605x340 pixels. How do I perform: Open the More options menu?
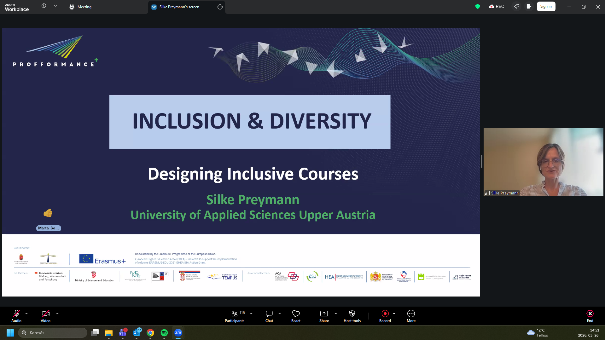pos(411,316)
